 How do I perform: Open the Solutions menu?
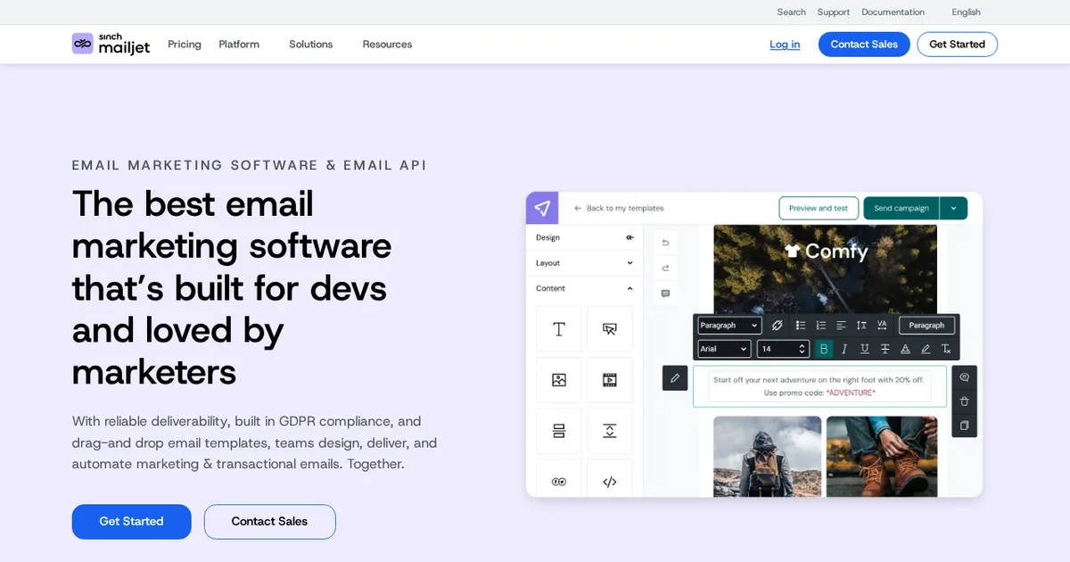pyautogui.click(x=311, y=44)
